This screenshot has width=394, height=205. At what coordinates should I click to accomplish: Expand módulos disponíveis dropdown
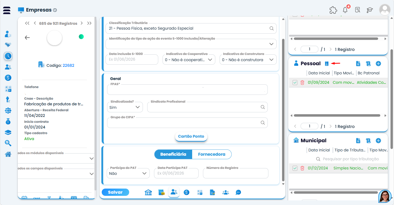coord(92,158)
